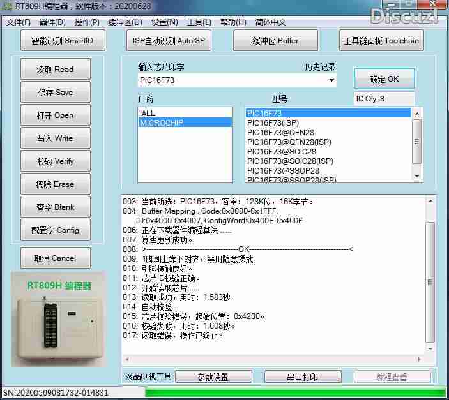Click the 擦除 Erase button
Image resolution: width=449 pixels, height=400 pixels.
pos(56,184)
